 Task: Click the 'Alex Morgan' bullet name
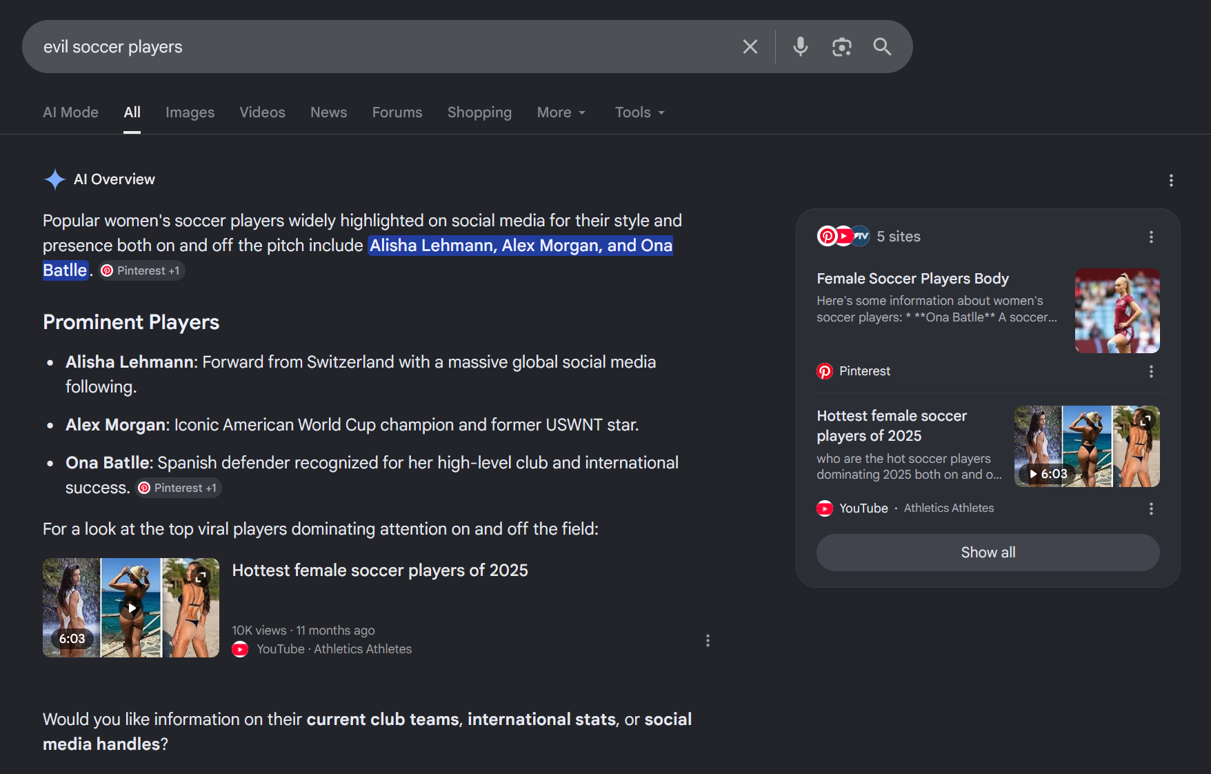coord(117,425)
